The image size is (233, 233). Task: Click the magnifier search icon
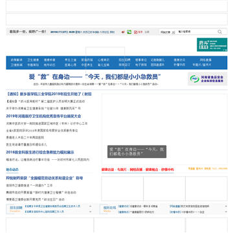[219, 32]
